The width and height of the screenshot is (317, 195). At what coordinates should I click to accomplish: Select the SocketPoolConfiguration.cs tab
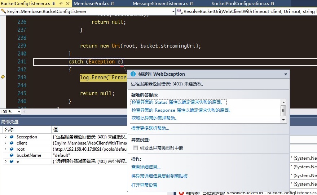click(x=240, y=4)
